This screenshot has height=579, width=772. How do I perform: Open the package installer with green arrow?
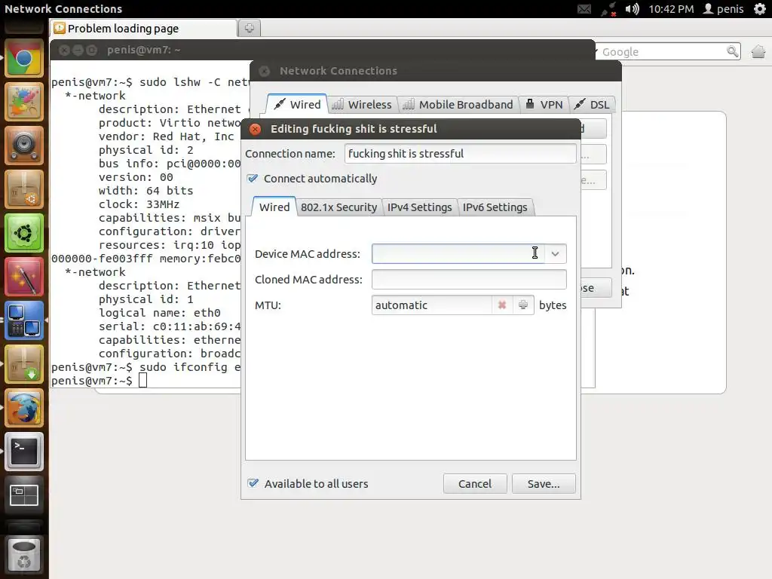pos(23,364)
